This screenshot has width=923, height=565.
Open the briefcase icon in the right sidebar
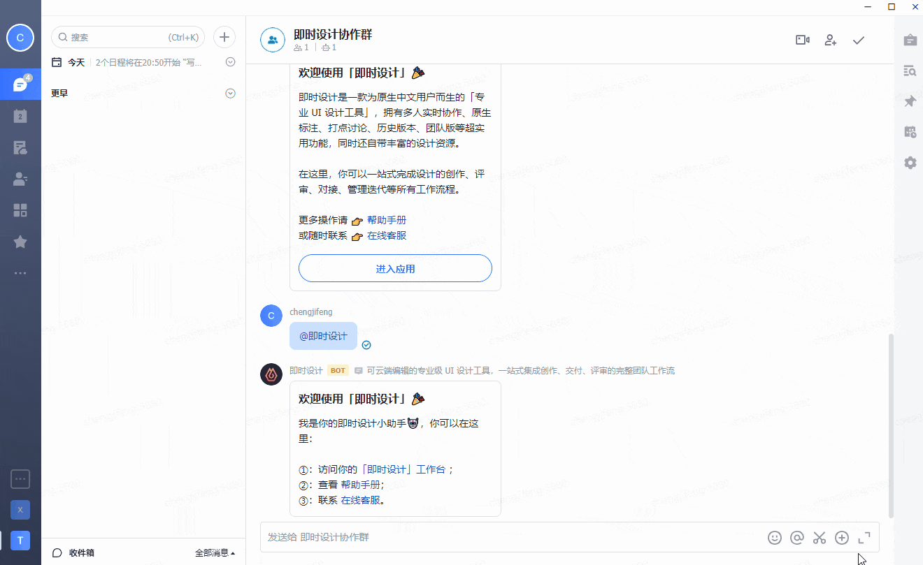910,40
